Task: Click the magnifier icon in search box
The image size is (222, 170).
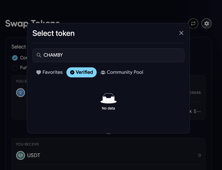Action: tap(39, 55)
